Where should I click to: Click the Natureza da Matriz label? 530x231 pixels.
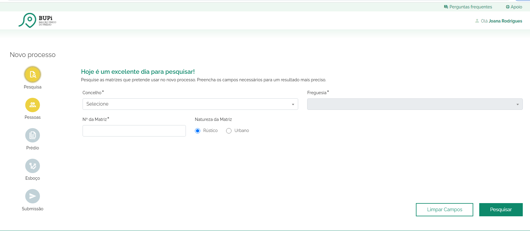pos(213,119)
